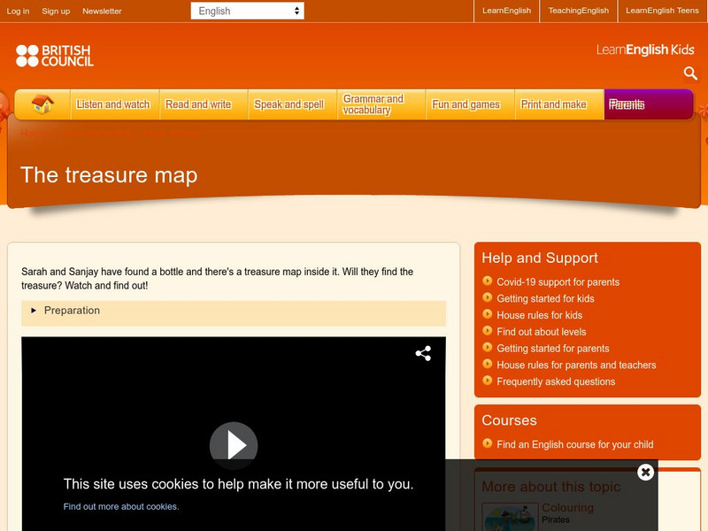Click bullet icon beside Getting started for kids
This screenshot has width=708, height=531.
488,297
